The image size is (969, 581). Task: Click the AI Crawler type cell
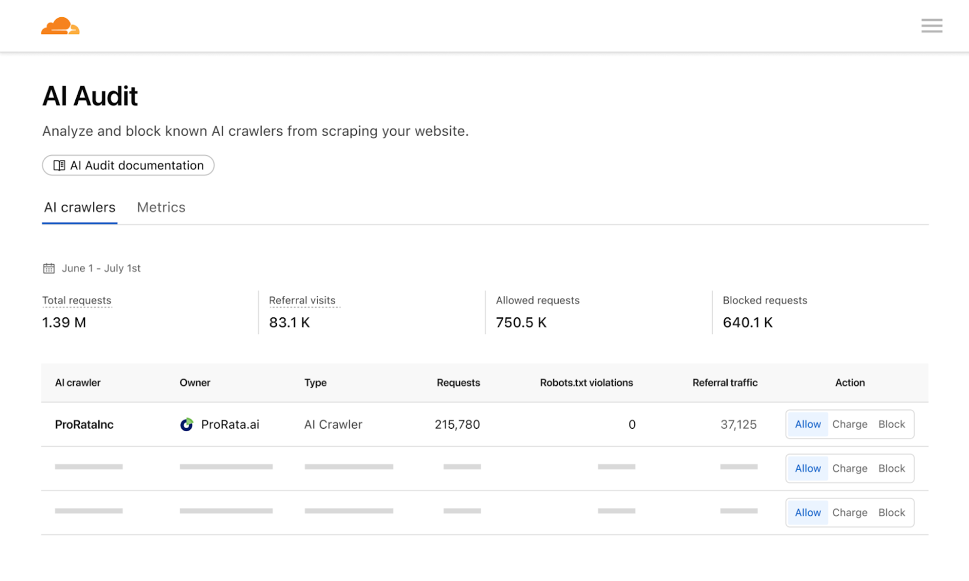click(x=333, y=424)
